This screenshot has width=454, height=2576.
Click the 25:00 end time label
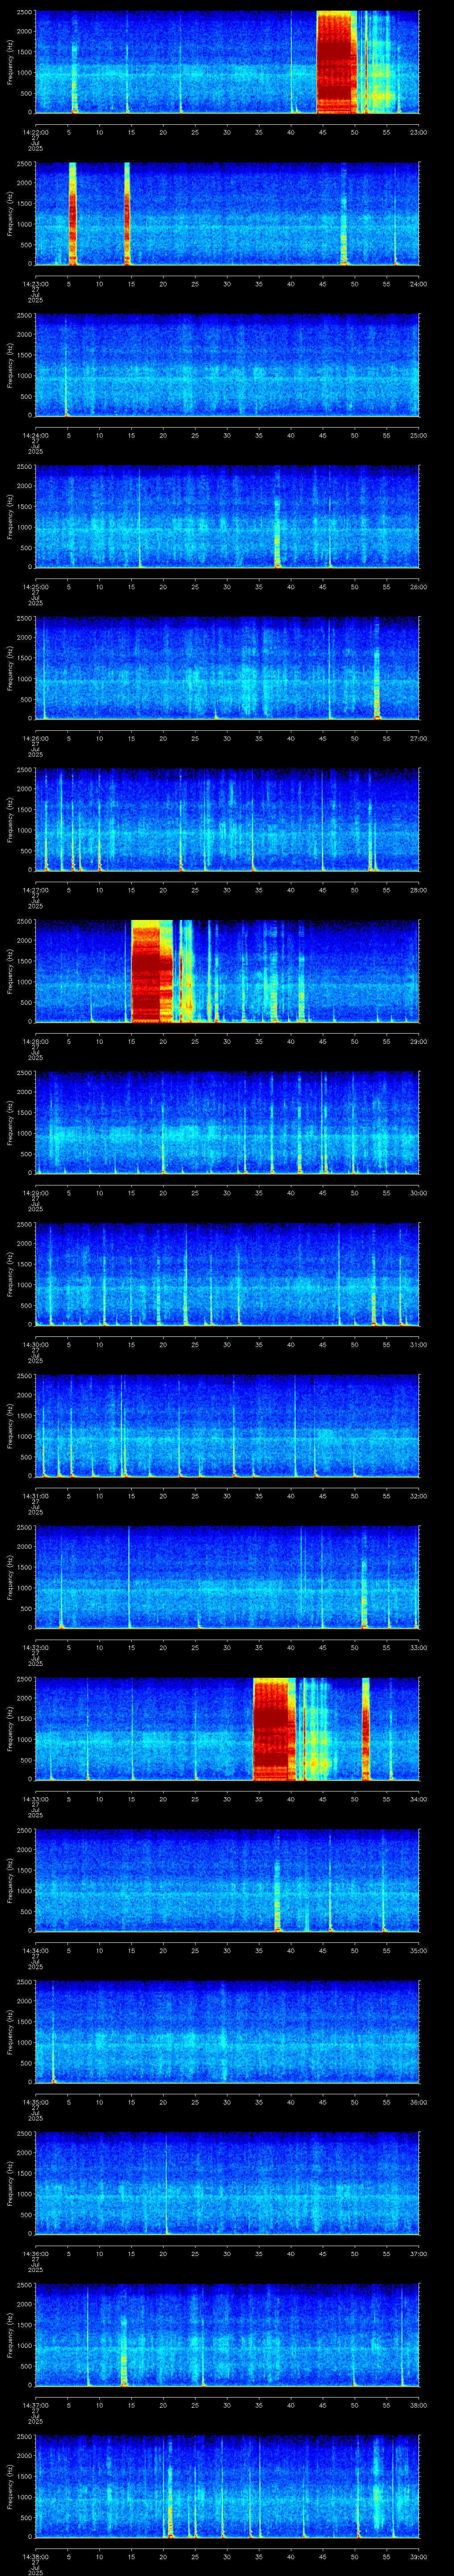pyautogui.click(x=418, y=435)
